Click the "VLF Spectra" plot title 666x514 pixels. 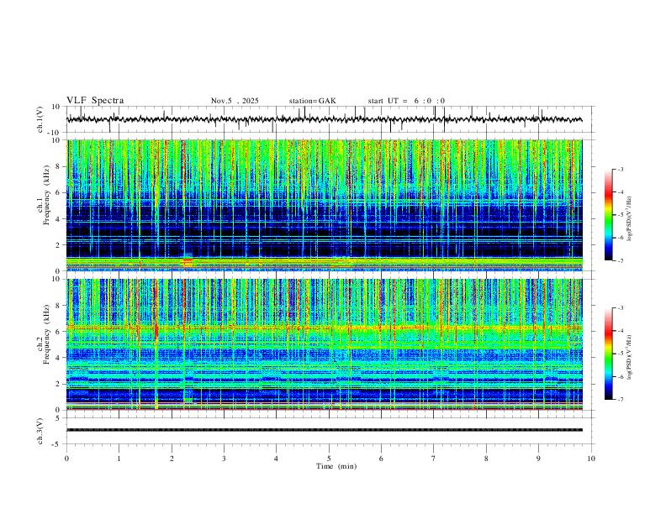pos(95,100)
